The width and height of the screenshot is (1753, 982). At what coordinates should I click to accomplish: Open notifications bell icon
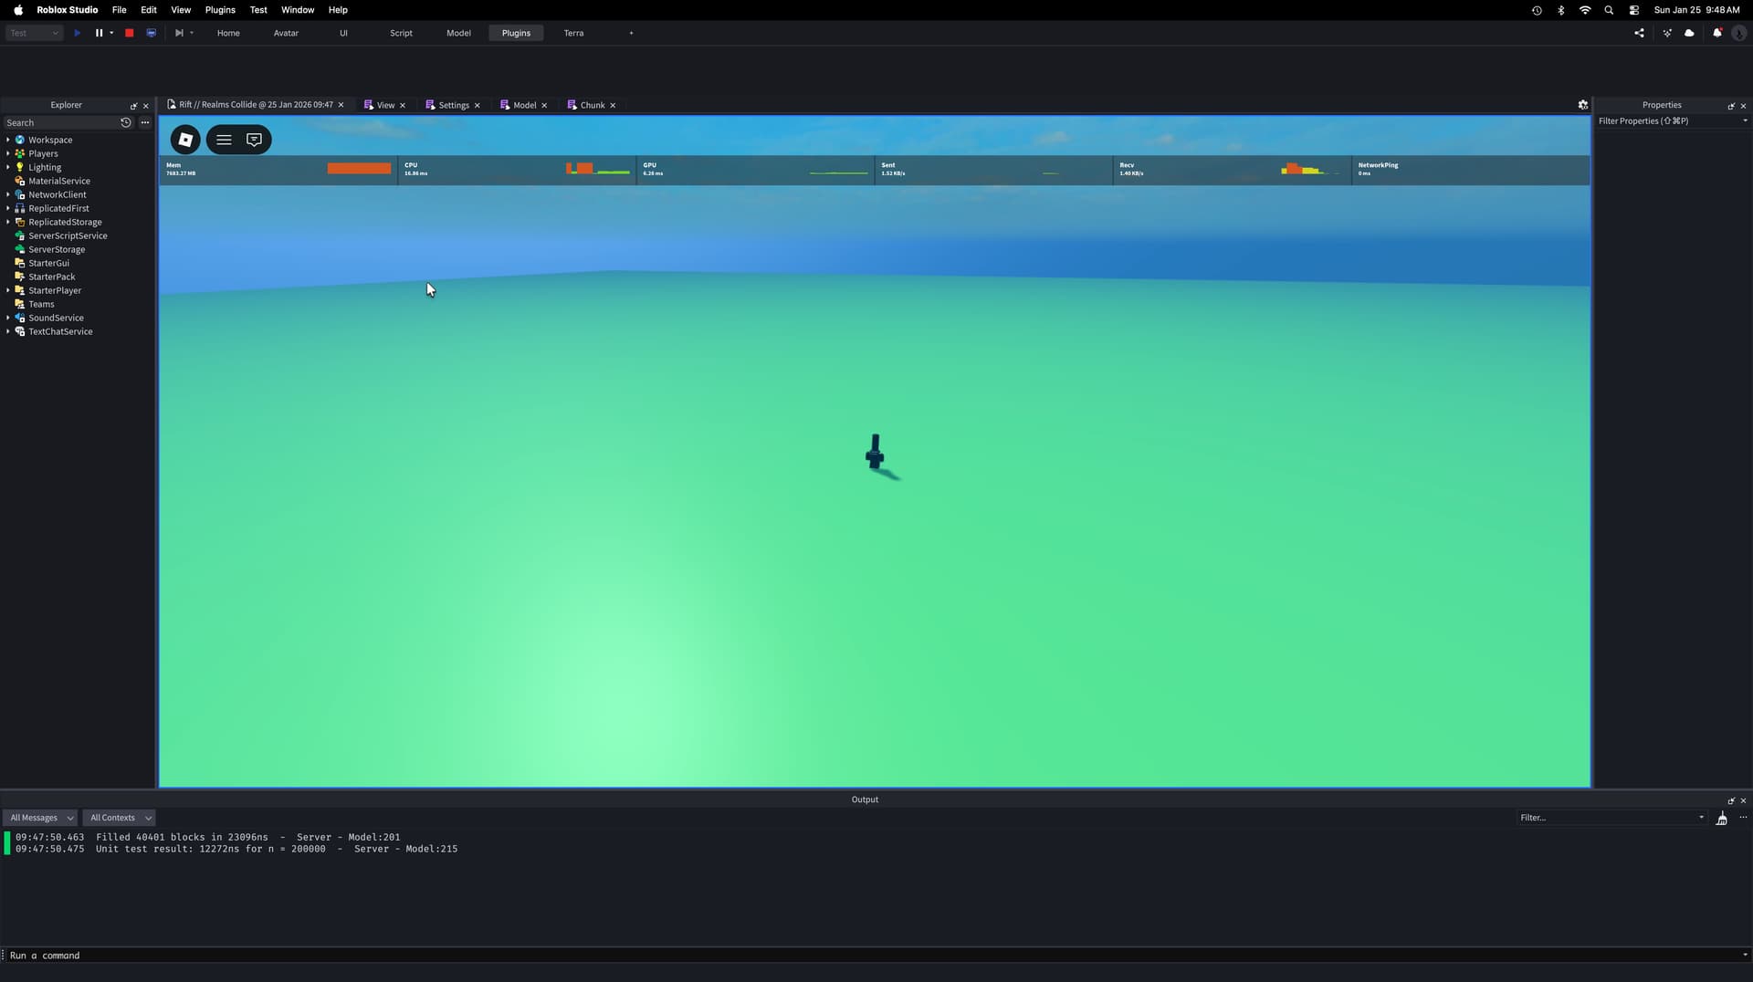[1717, 33]
